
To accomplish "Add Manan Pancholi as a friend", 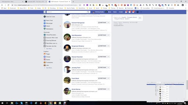I will click(x=102, y=57).
